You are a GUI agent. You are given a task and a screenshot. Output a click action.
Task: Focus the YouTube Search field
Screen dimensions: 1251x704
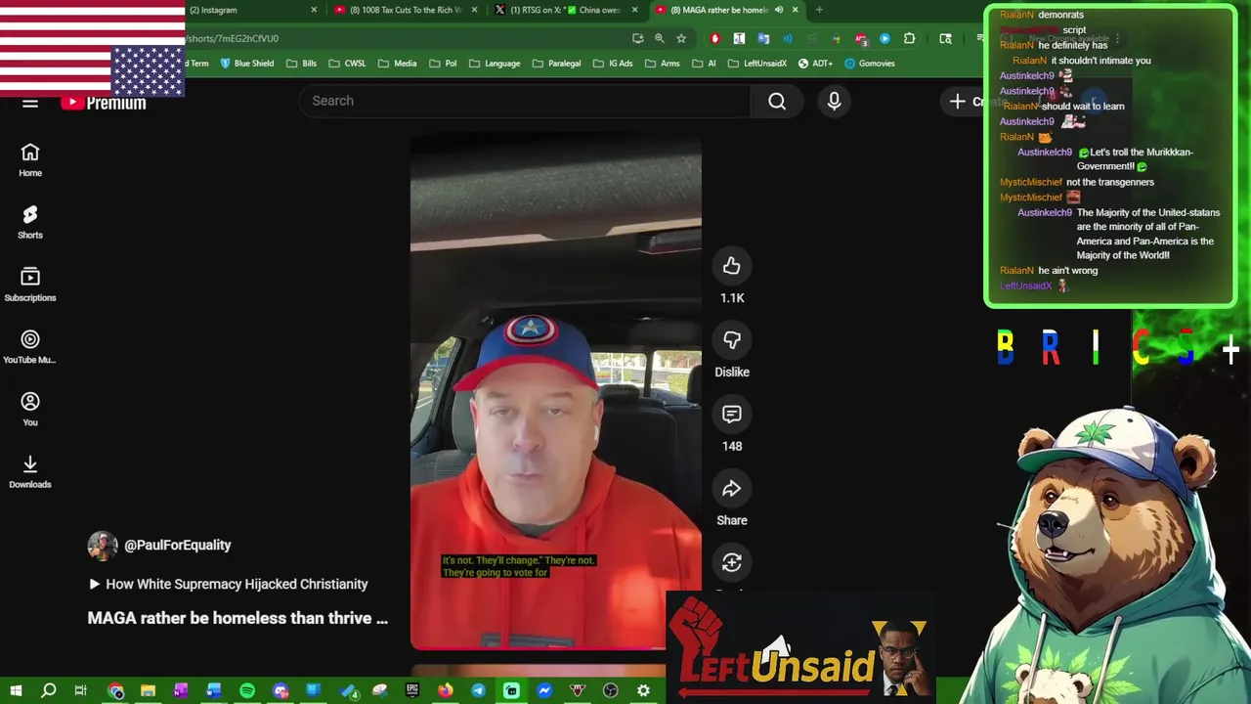525,101
